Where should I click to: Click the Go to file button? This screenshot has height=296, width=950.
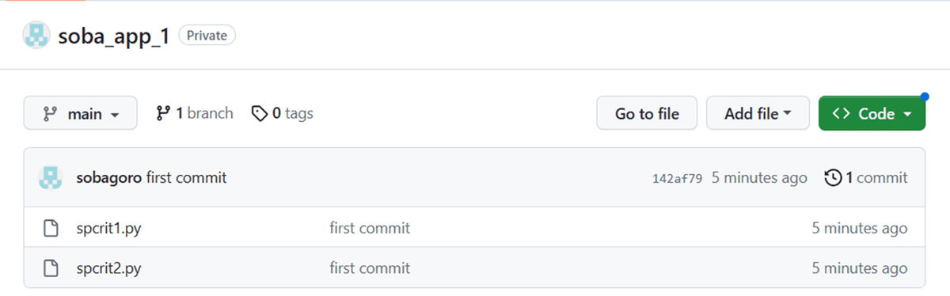pyautogui.click(x=647, y=113)
